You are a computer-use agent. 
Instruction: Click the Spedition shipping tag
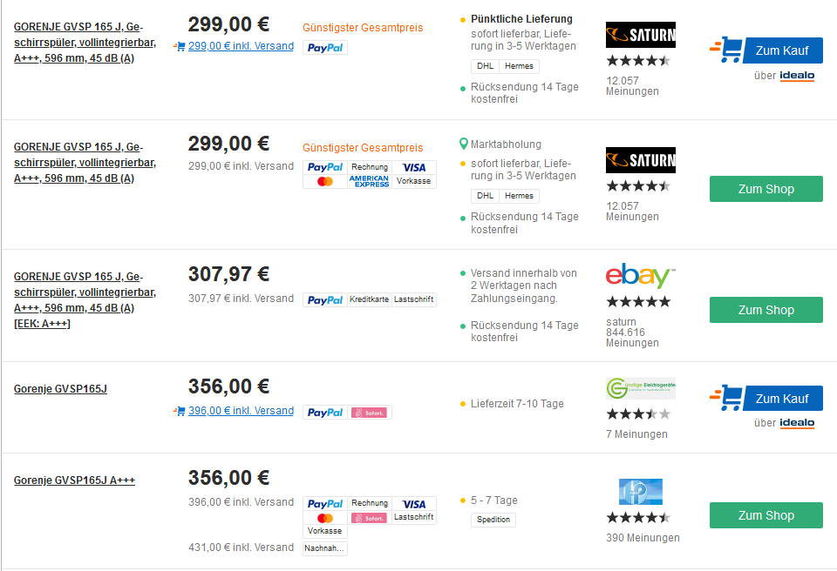click(493, 520)
